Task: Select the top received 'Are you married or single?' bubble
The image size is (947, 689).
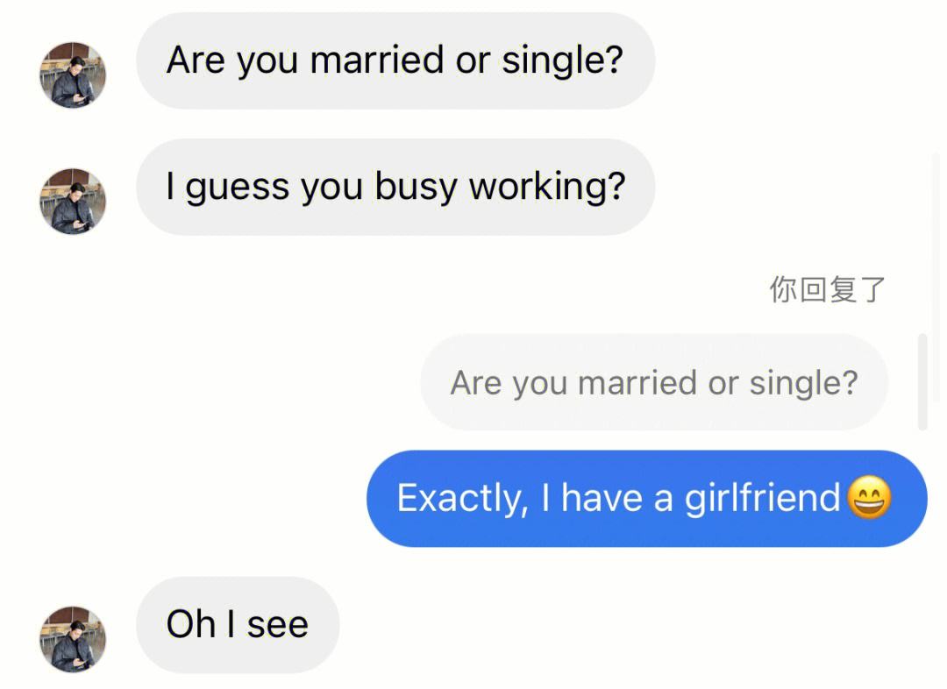Action: [395, 60]
